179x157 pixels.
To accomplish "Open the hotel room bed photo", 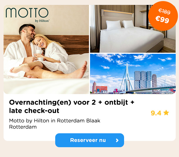I will coord(133,29).
